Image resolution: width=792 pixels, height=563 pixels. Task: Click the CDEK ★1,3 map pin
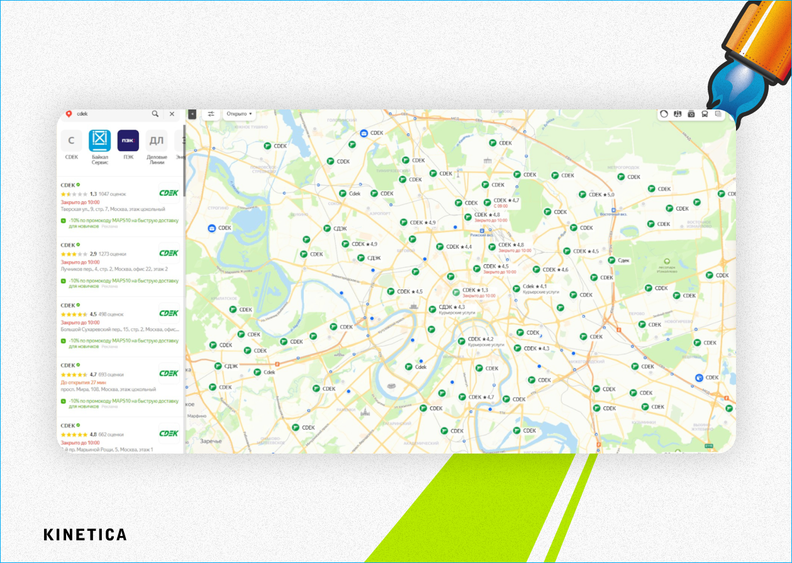click(x=457, y=292)
